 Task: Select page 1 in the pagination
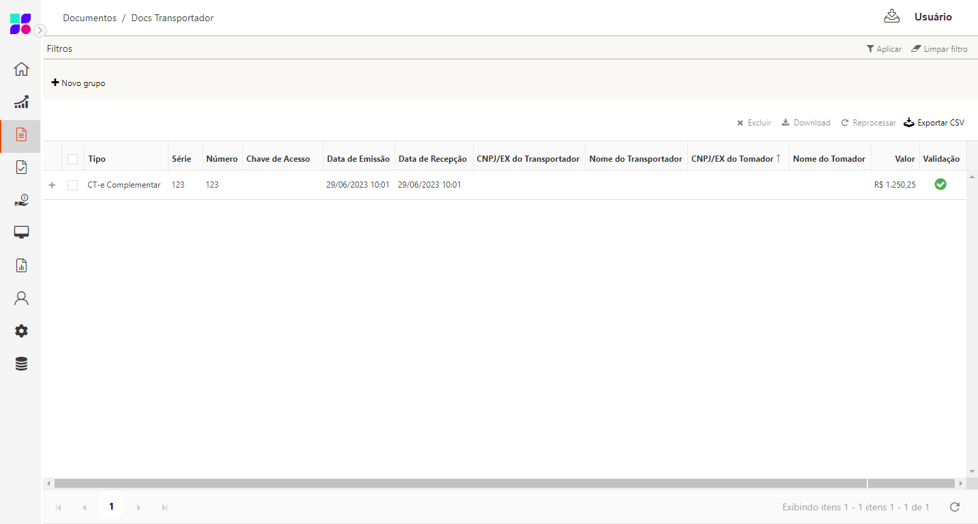(x=111, y=507)
